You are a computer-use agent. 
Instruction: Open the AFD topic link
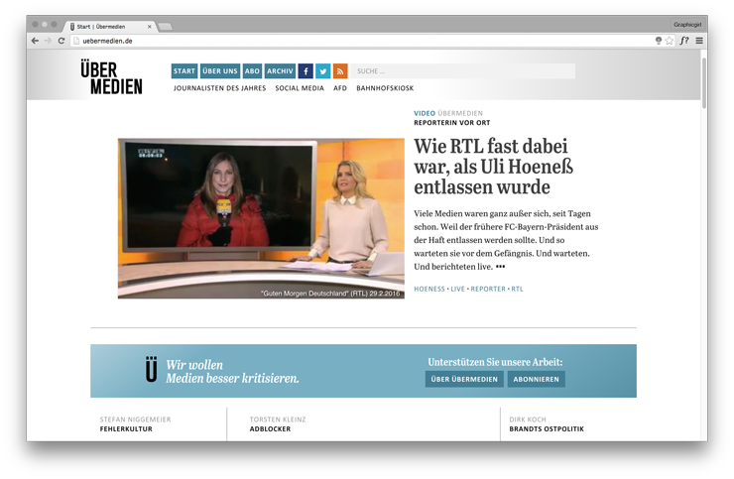click(x=340, y=88)
